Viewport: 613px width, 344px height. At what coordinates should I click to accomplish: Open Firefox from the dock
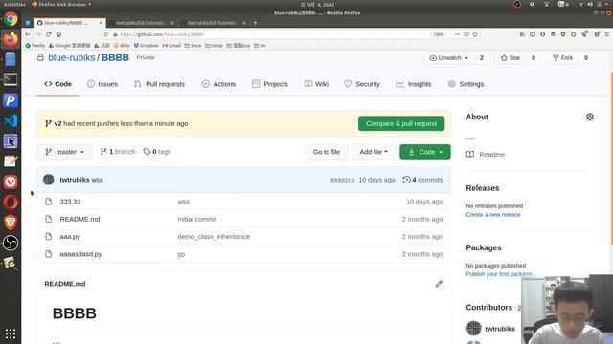[11, 39]
